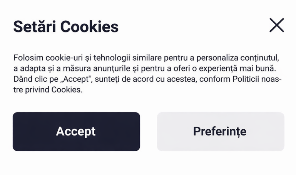This screenshot has width=296, height=175.
Task: Open the Preferințe cookie options
Action: tap(220, 132)
